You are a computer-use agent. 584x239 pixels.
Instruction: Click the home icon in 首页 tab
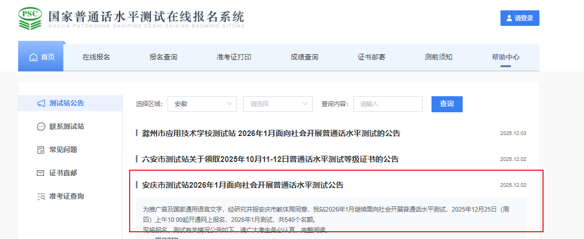[x=33, y=57]
